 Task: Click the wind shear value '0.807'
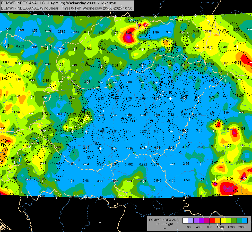tap(158, 197)
